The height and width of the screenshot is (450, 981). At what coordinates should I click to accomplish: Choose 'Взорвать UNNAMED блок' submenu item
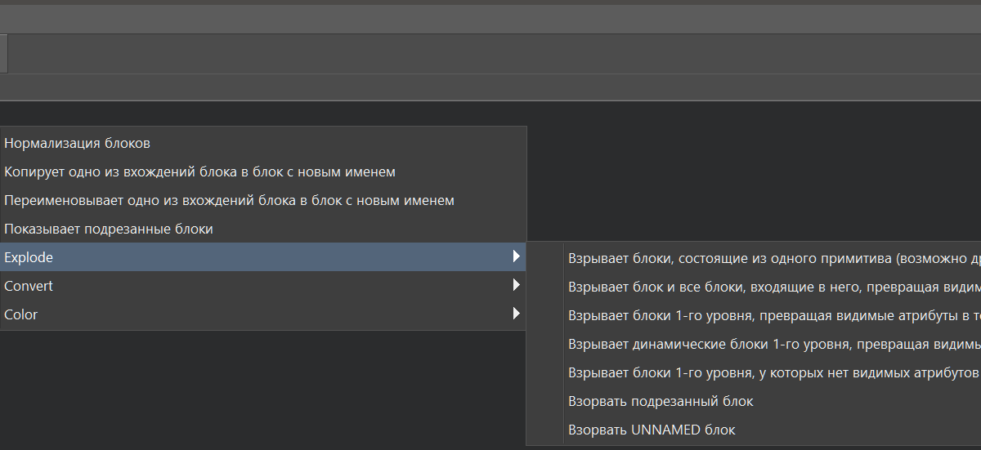652,430
